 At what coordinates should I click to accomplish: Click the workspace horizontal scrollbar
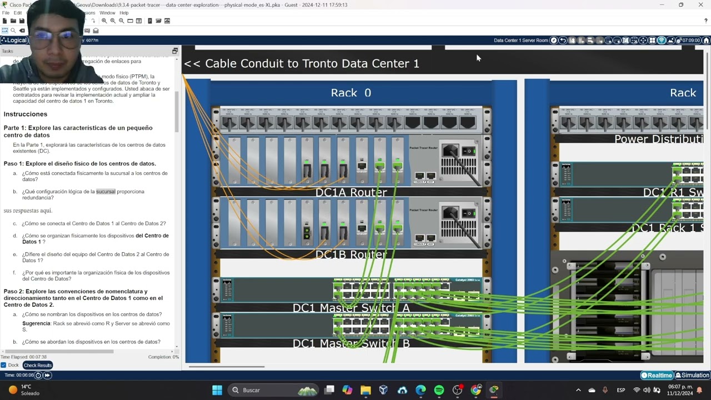tap(226, 366)
